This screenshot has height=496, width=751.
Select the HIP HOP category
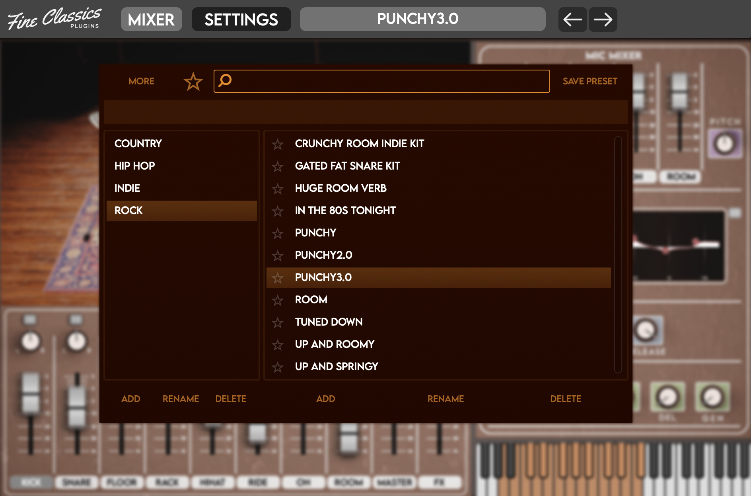pos(135,166)
